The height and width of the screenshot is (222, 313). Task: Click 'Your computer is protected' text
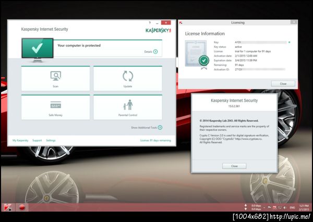(79, 45)
